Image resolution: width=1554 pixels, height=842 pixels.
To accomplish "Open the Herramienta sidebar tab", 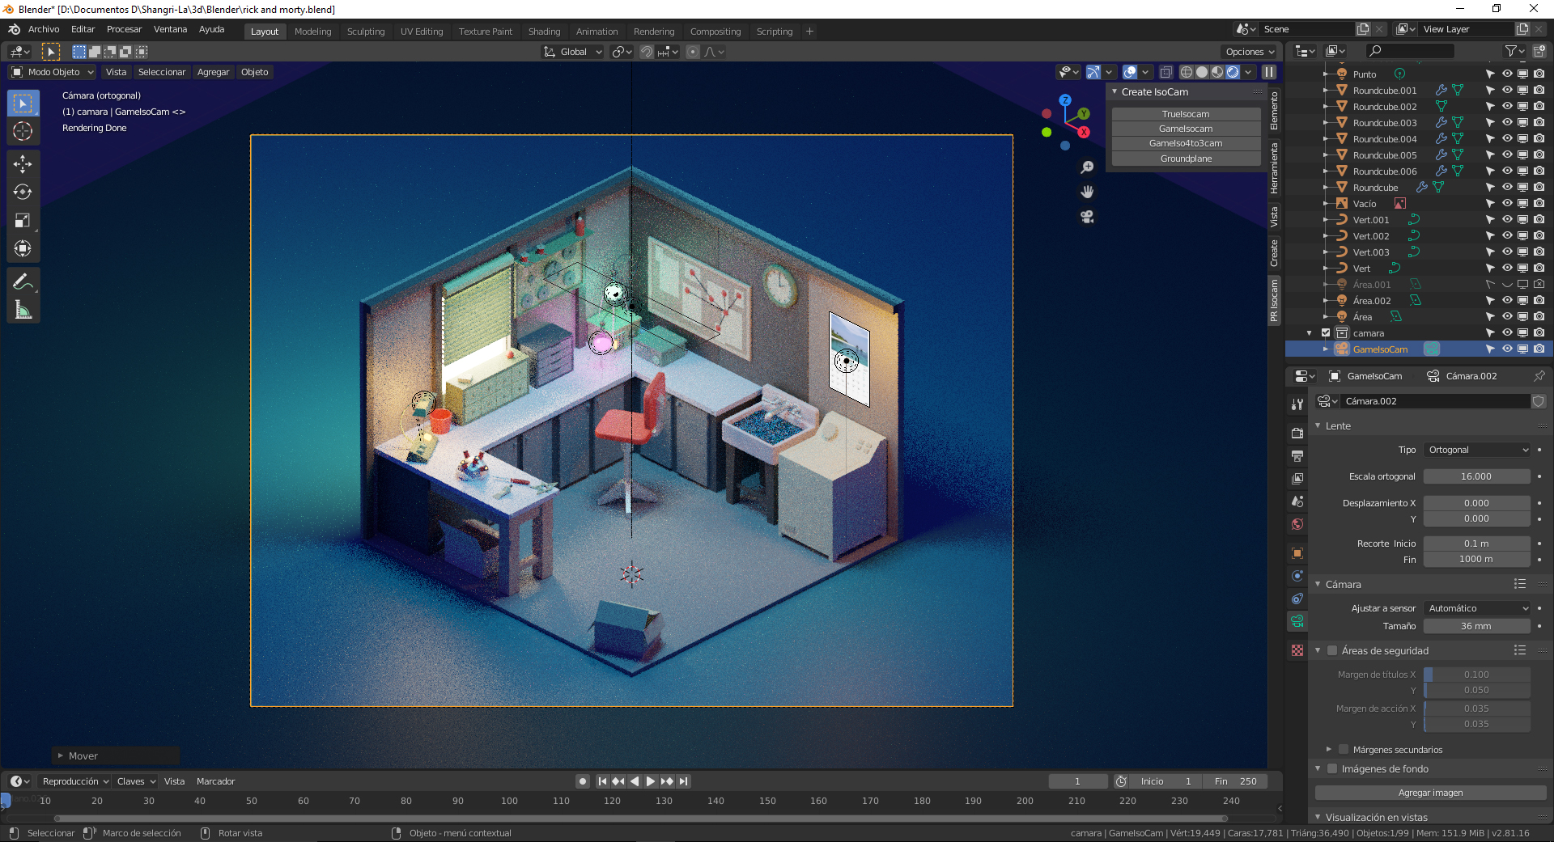I will (1274, 168).
